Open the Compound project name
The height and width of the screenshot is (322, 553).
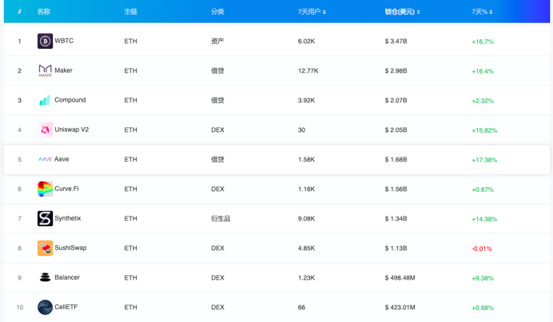click(70, 100)
